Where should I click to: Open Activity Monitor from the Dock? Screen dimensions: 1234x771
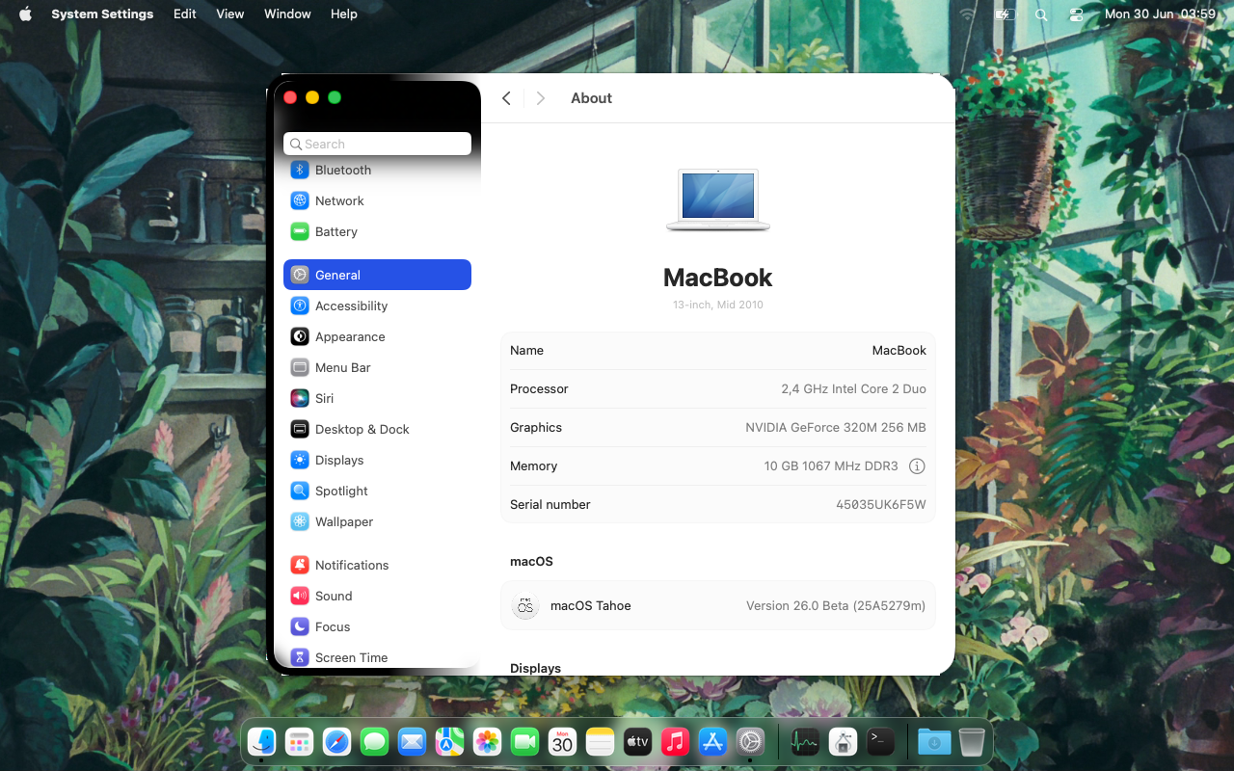[x=805, y=741]
